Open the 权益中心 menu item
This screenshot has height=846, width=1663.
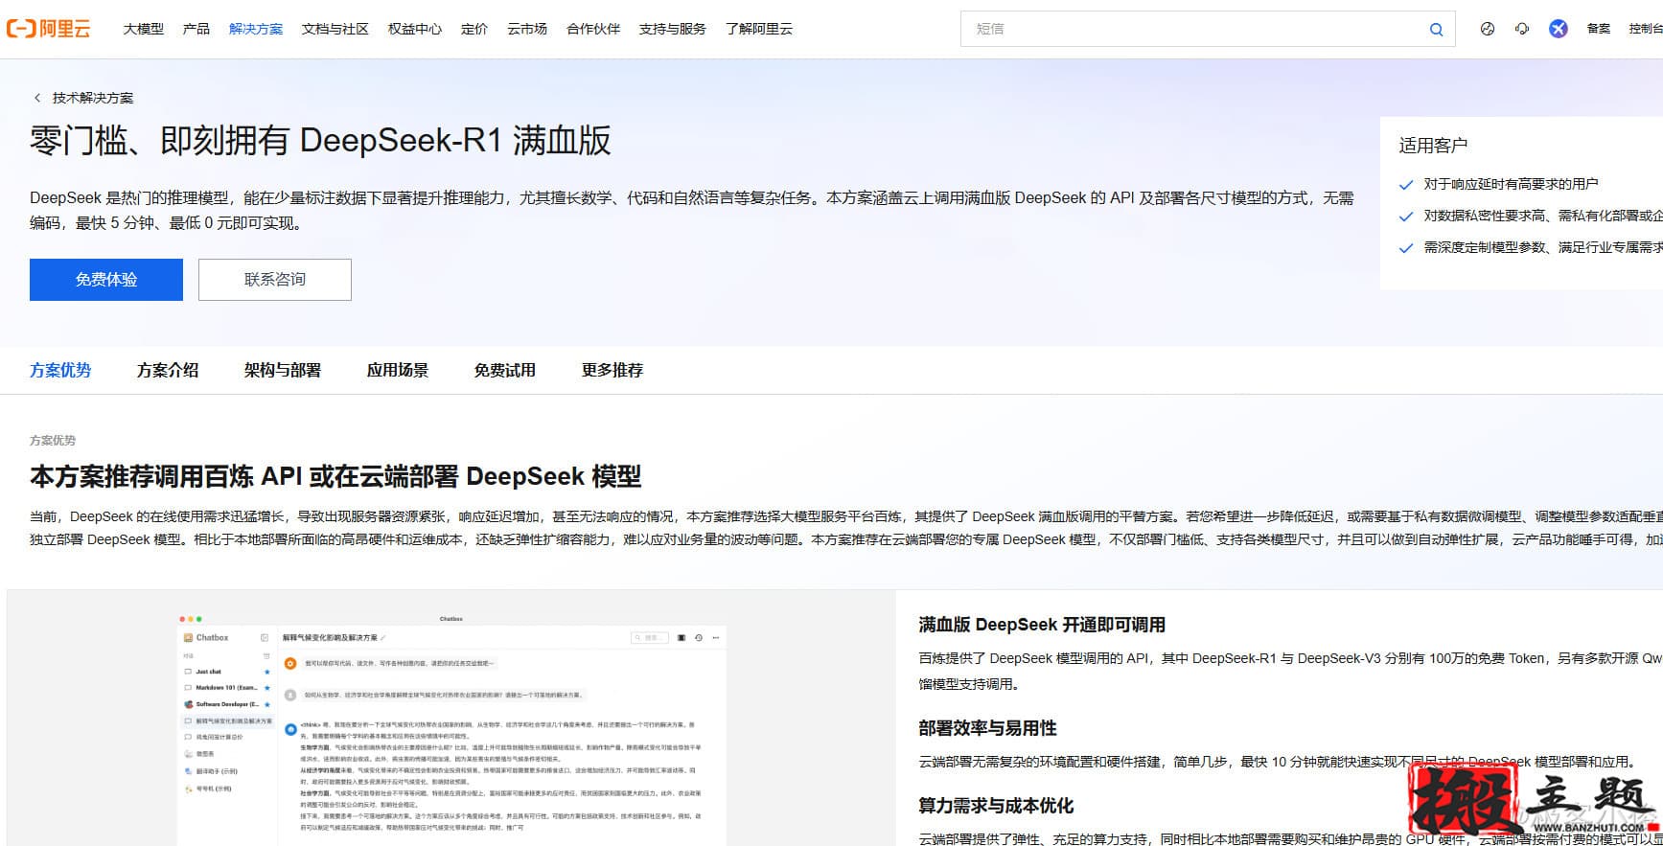coord(415,29)
